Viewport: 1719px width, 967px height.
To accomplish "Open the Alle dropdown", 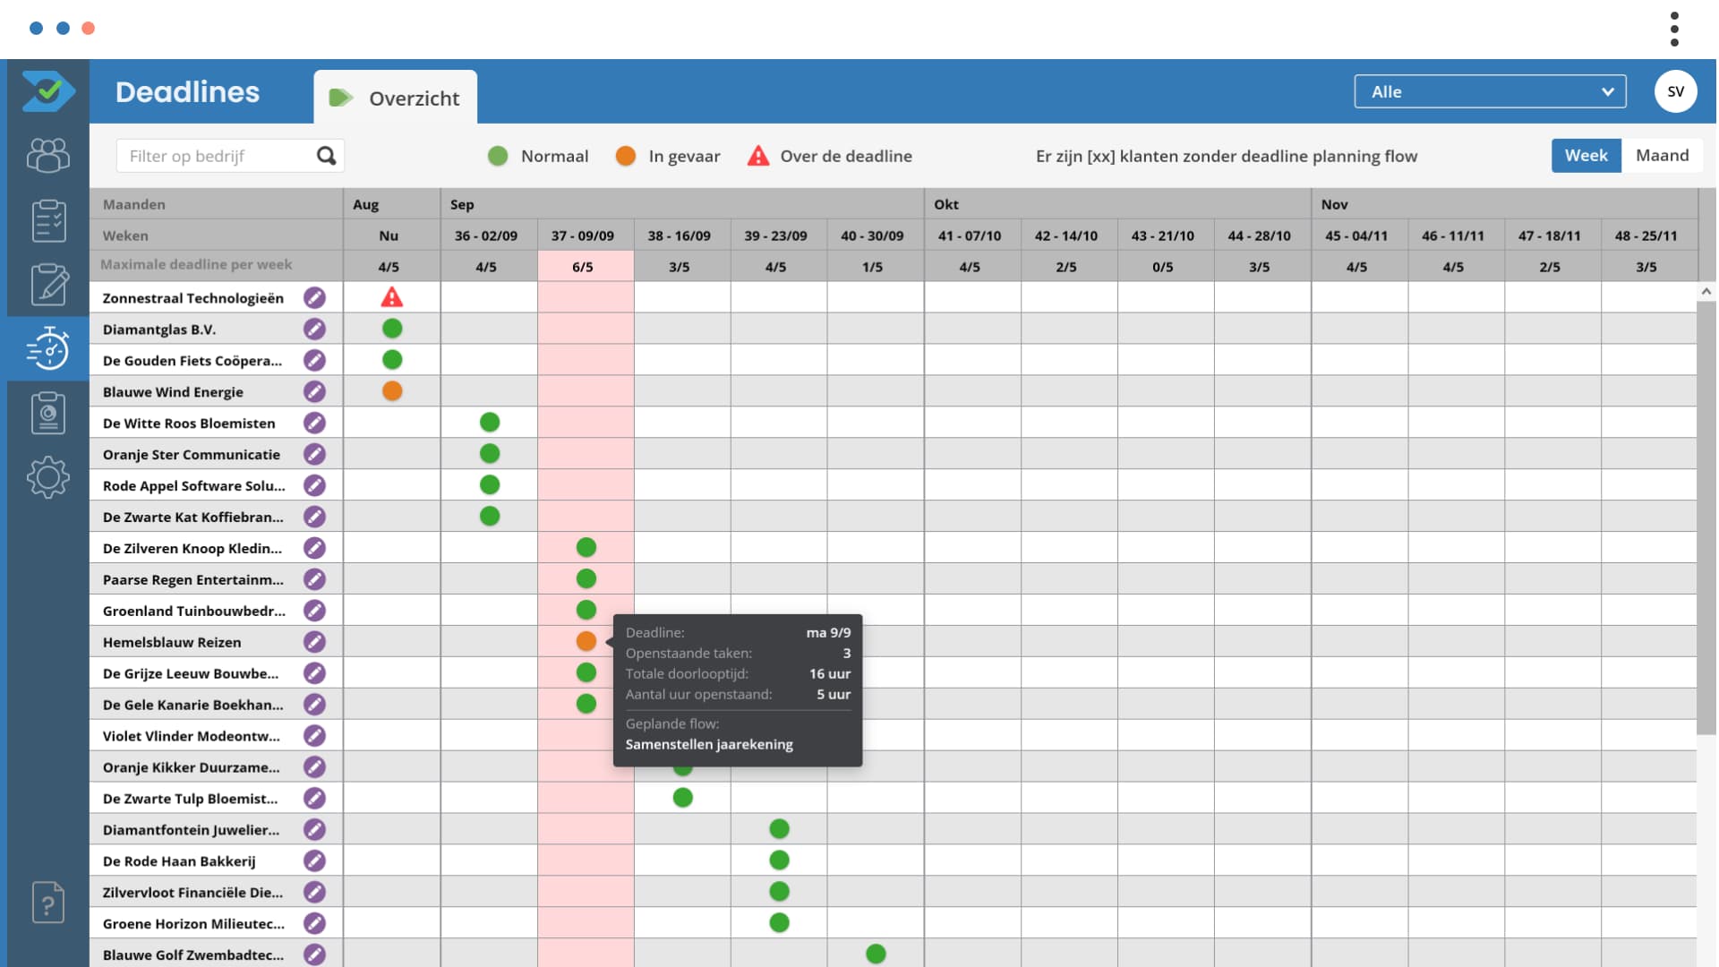I will pyautogui.click(x=1490, y=91).
